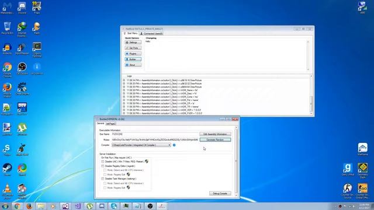The width and height of the screenshot is (374, 210).
Task: Open the Dev-C++ desktop shortcut
Action: (22, 109)
